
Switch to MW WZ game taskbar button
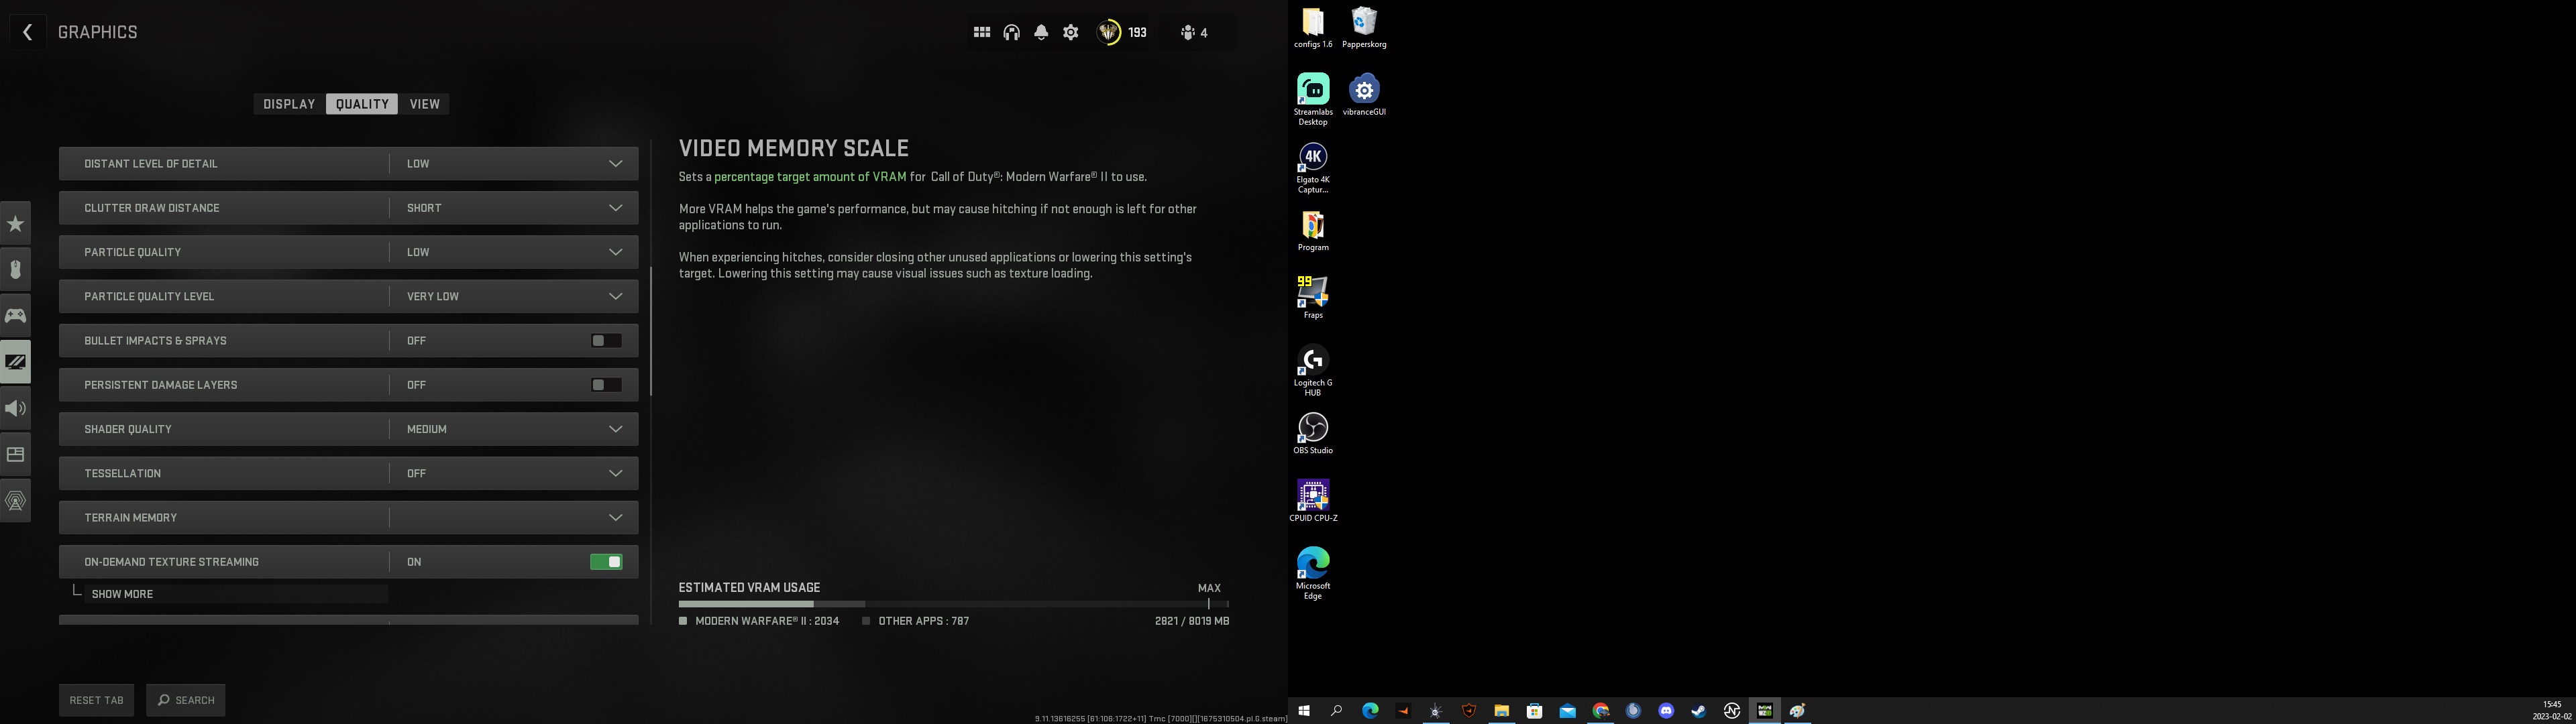[1765, 711]
